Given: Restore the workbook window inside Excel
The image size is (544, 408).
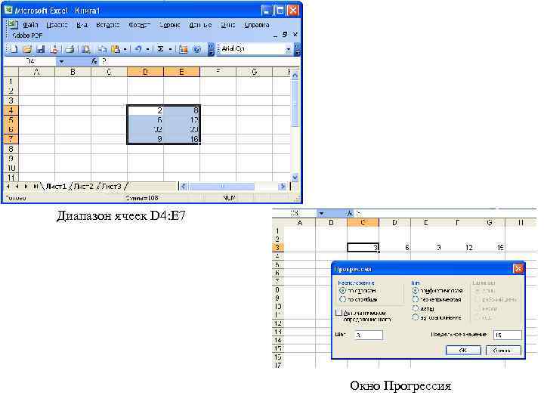Looking at the screenshot, I should click(285, 34).
